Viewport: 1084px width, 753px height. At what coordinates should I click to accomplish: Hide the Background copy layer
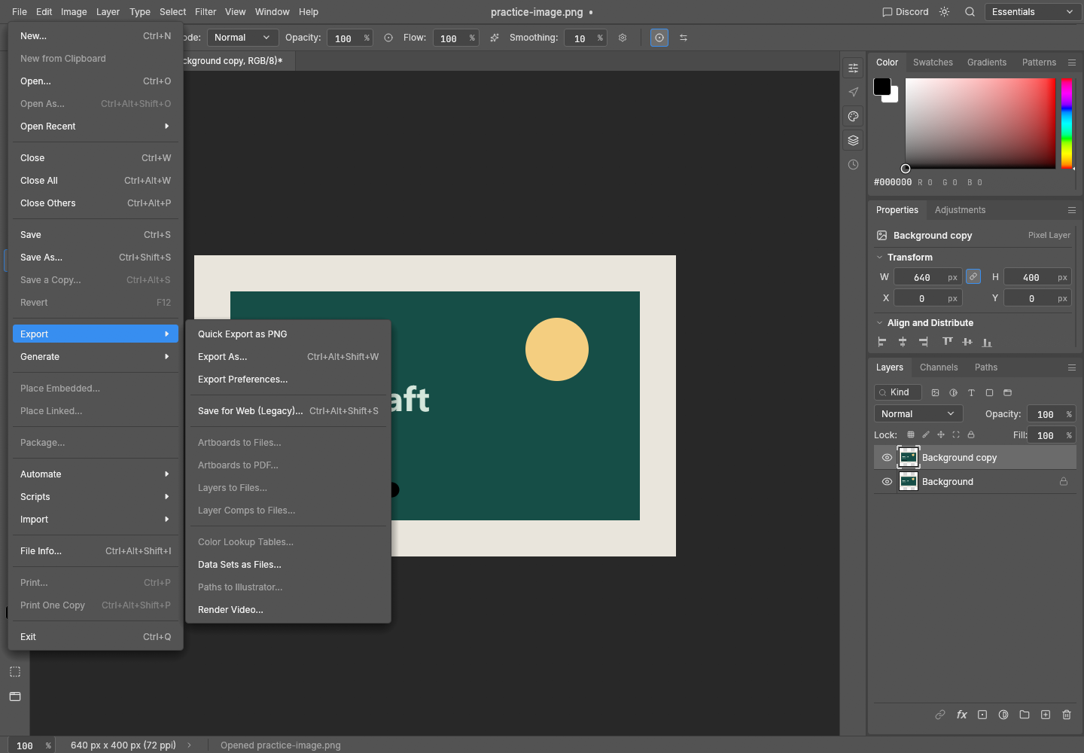pyautogui.click(x=887, y=457)
